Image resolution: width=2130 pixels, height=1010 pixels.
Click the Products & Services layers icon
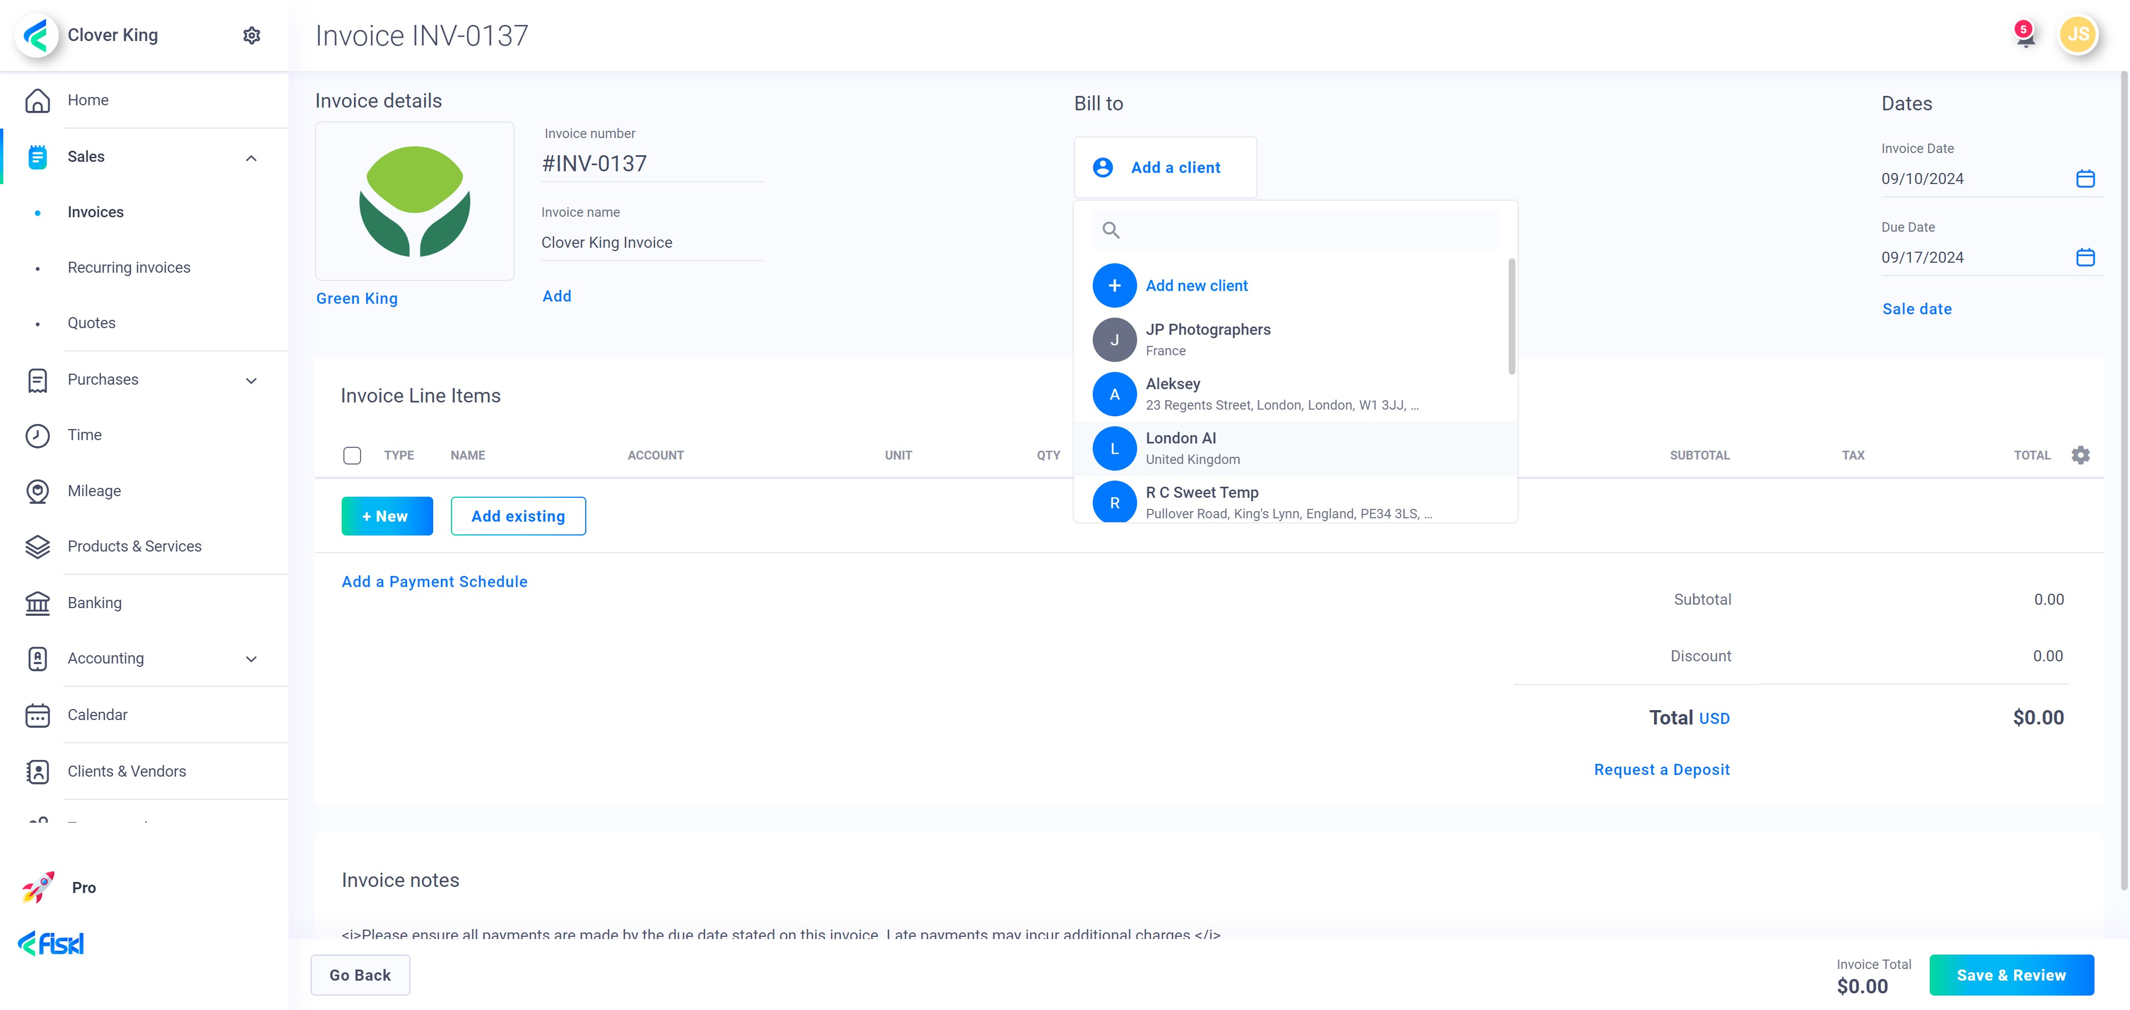[37, 547]
